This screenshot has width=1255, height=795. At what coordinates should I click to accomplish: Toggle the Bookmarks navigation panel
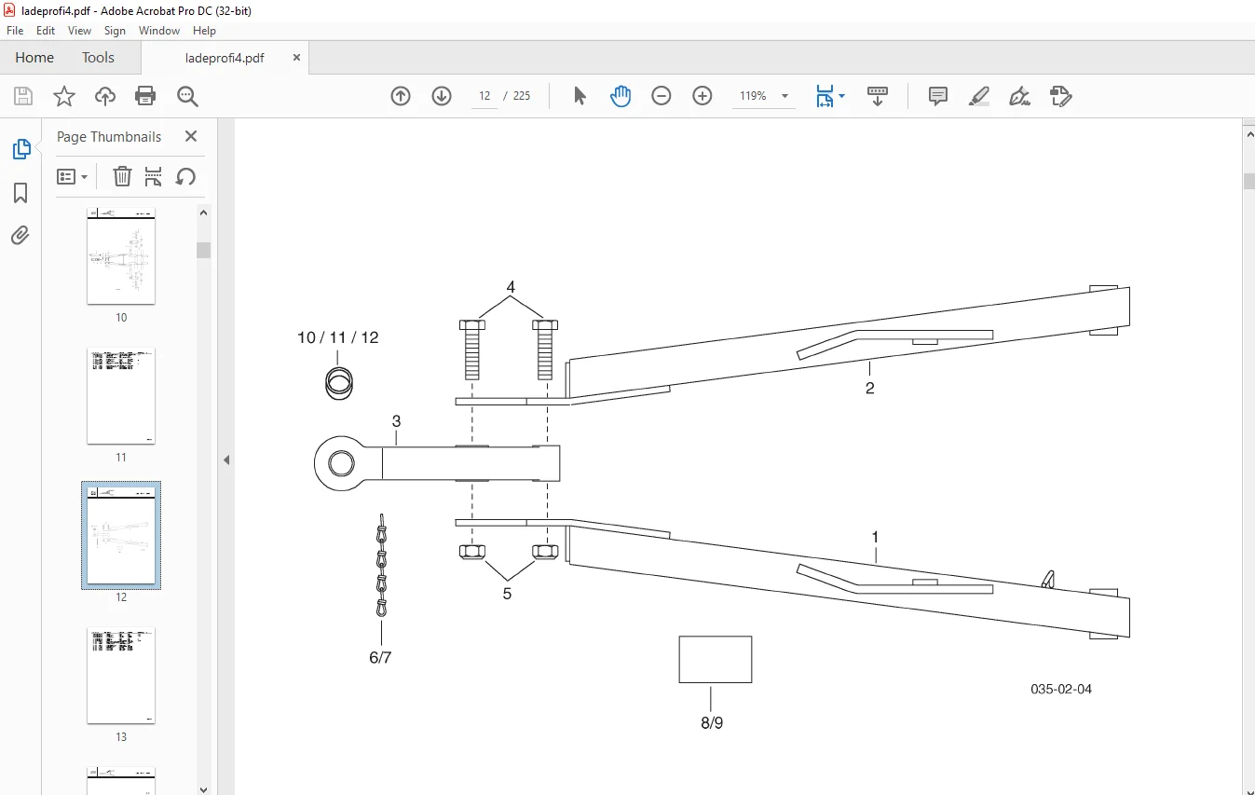[x=20, y=193]
